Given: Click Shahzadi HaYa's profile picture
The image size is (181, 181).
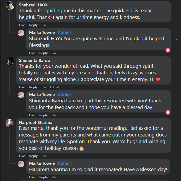Looking at the screenshot, I should point(10,5).
